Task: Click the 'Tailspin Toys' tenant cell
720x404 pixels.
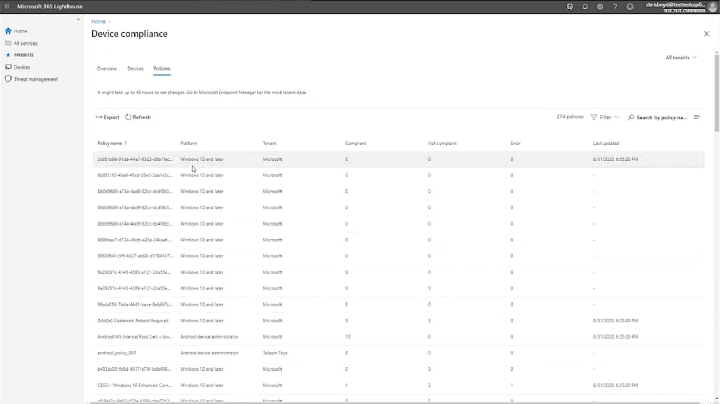Action: (275, 353)
